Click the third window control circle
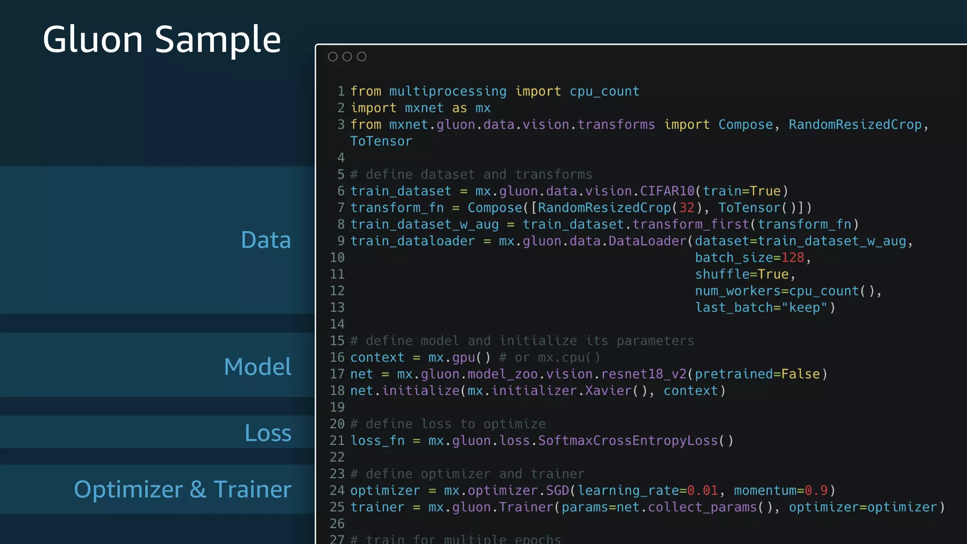Screen dimensions: 967x544 tap(362, 57)
